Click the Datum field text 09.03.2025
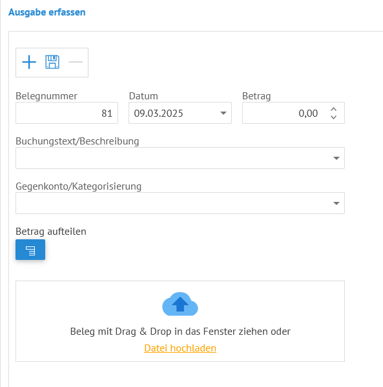This screenshot has height=387, width=383. (158, 114)
